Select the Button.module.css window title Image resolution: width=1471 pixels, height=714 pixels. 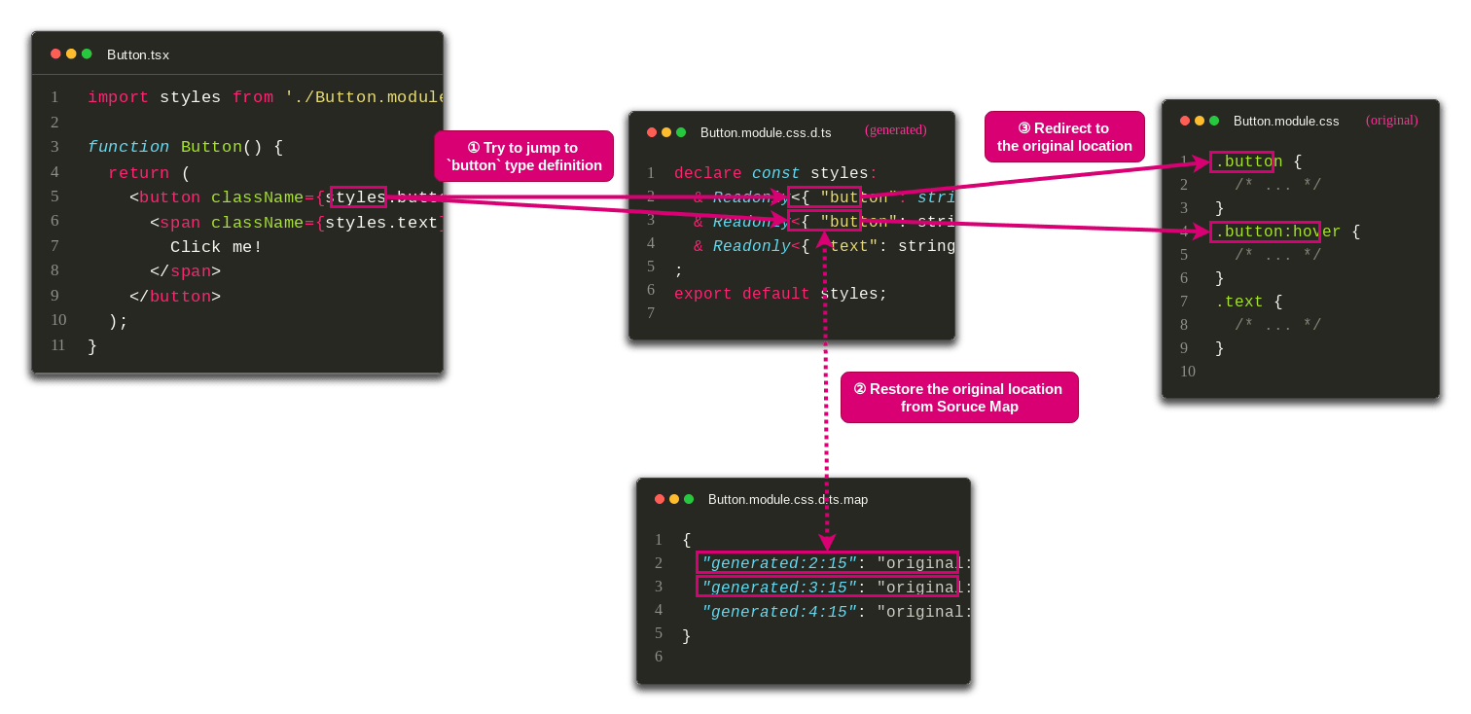[1286, 121]
